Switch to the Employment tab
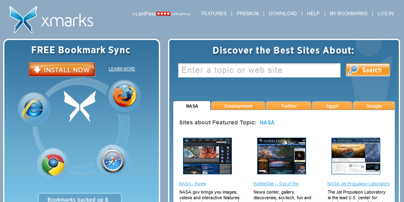The image size is (404, 202). coord(238,106)
